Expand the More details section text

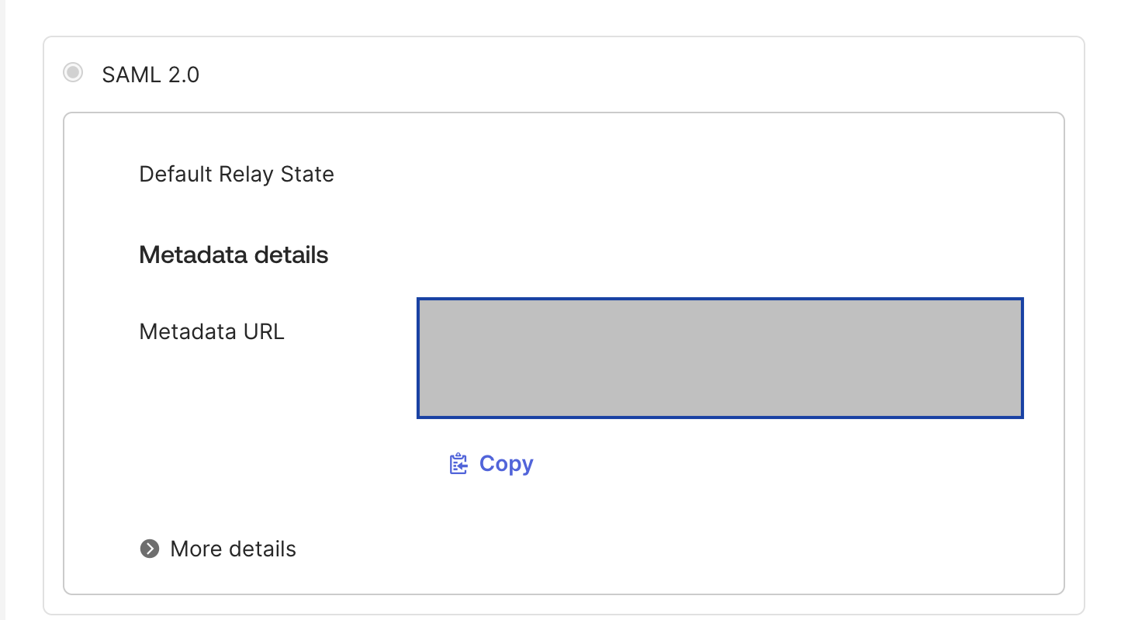tap(233, 549)
